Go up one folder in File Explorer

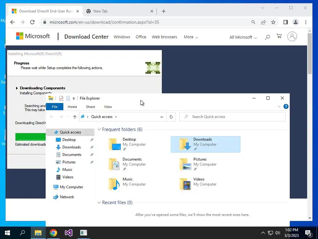click(75, 117)
